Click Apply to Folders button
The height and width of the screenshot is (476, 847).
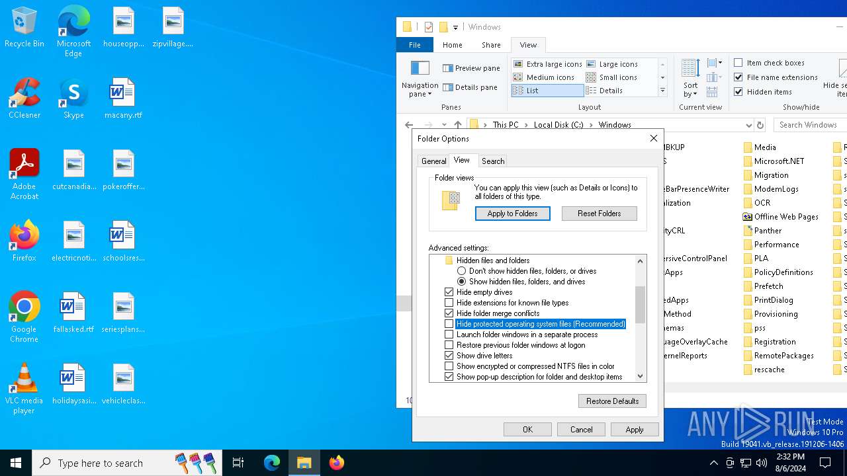(513, 214)
